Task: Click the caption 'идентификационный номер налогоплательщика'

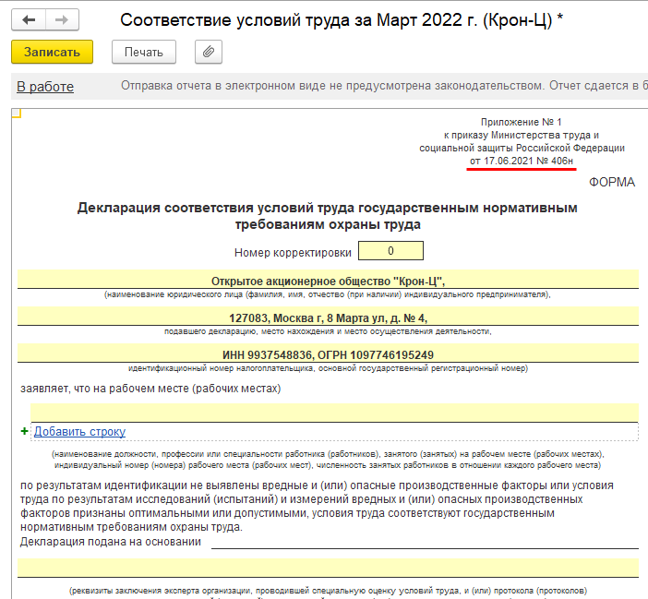Action: point(328,368)
